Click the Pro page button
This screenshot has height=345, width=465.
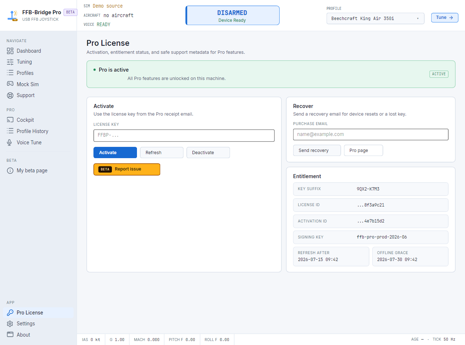coord(364,151)
